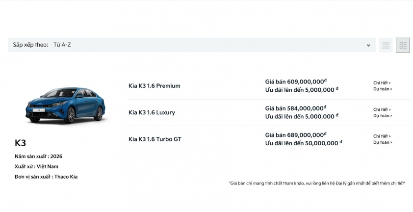Click the 584,000,000 sale price
The image size is (413, 212).
click(296, 108)
